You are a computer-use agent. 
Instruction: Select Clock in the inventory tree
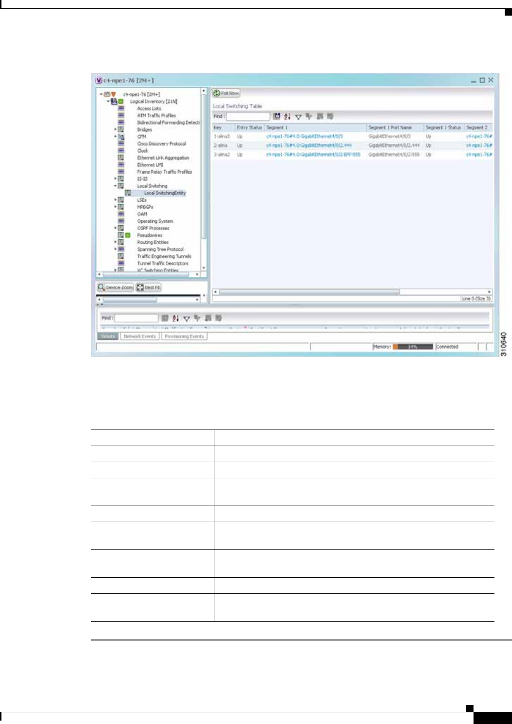(142, 151)
